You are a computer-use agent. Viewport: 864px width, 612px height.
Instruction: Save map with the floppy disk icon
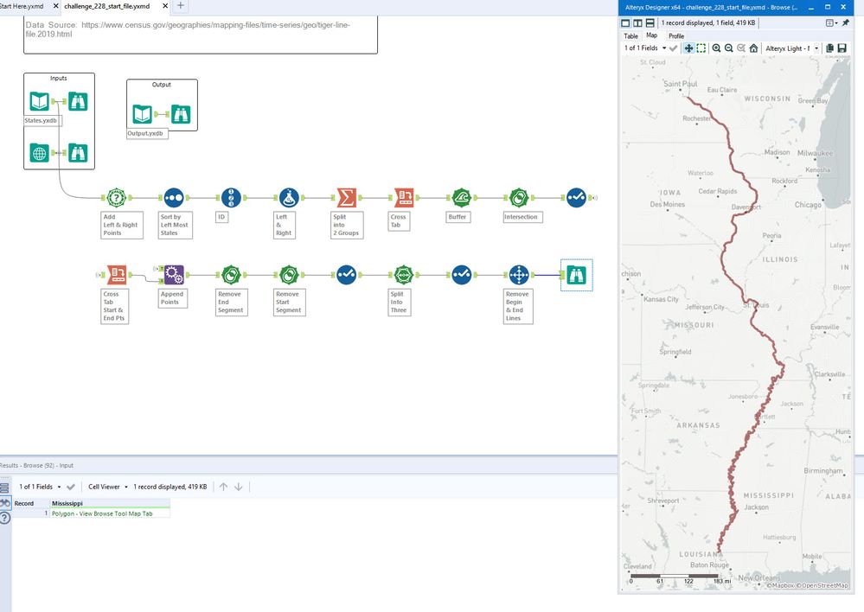point(842,48)
